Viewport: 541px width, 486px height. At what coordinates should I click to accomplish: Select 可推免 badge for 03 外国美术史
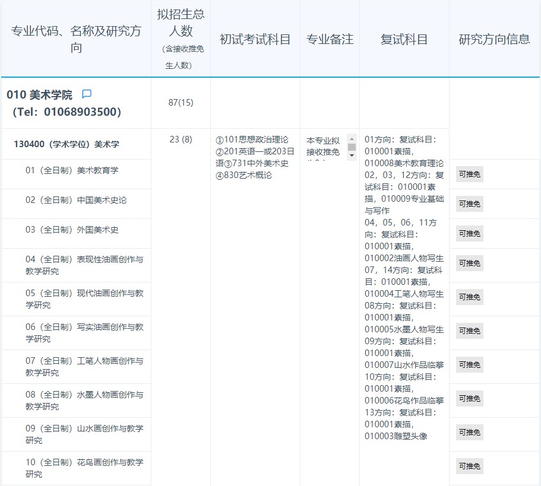(469, 234)
